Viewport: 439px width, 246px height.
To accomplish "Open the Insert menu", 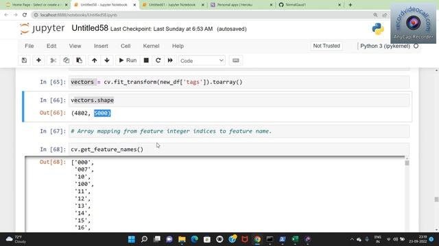I will point(101,46).
